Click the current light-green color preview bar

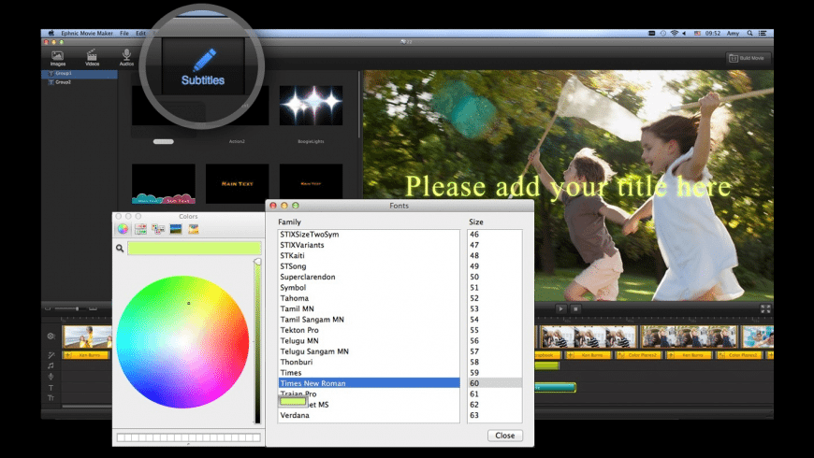pos(195,248)
